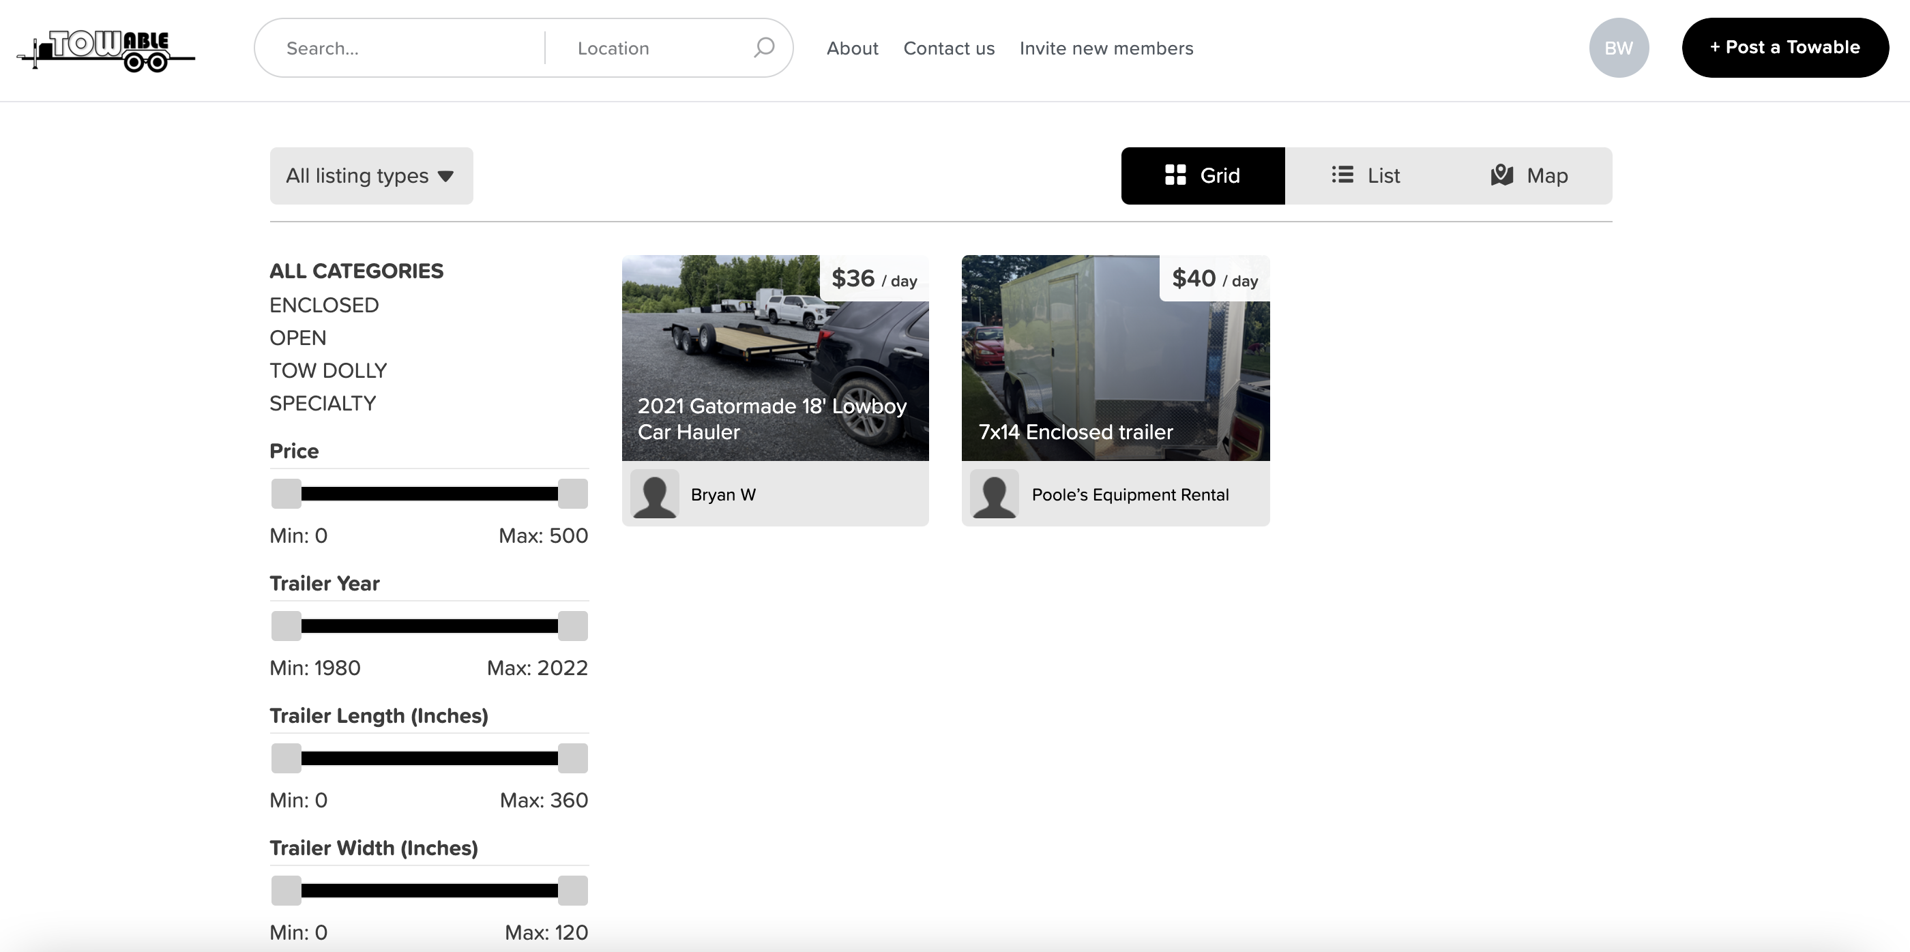The width and height of the screenshot is (1910, 952).
Task: Click the Invite new members link
Action: tap(1107, 48)
